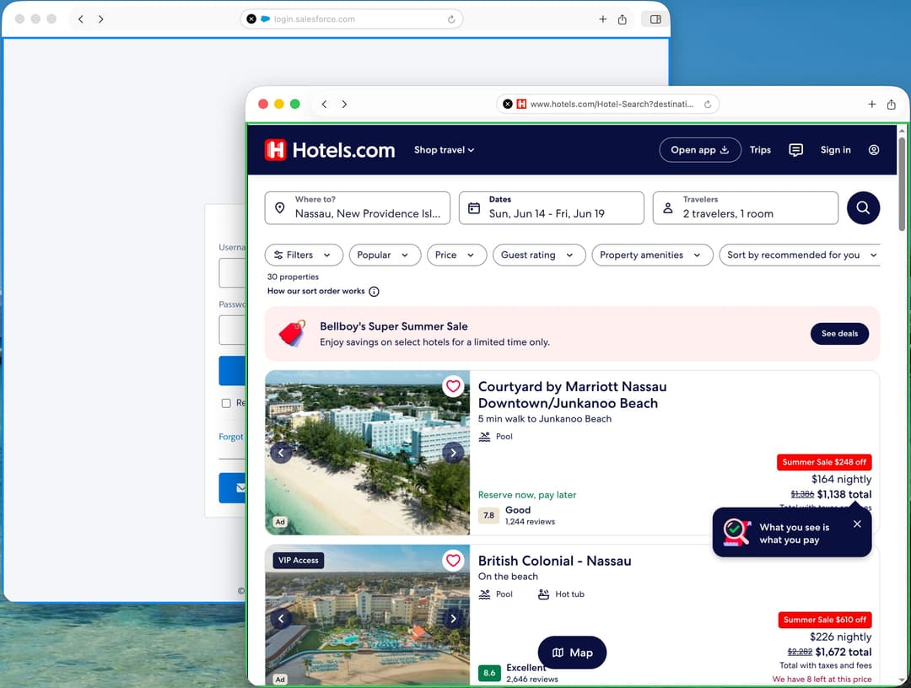Go forward in Hotels.com browser window
Image resolution: width=911 pixels, height=688 pixels.
[344, 104]
